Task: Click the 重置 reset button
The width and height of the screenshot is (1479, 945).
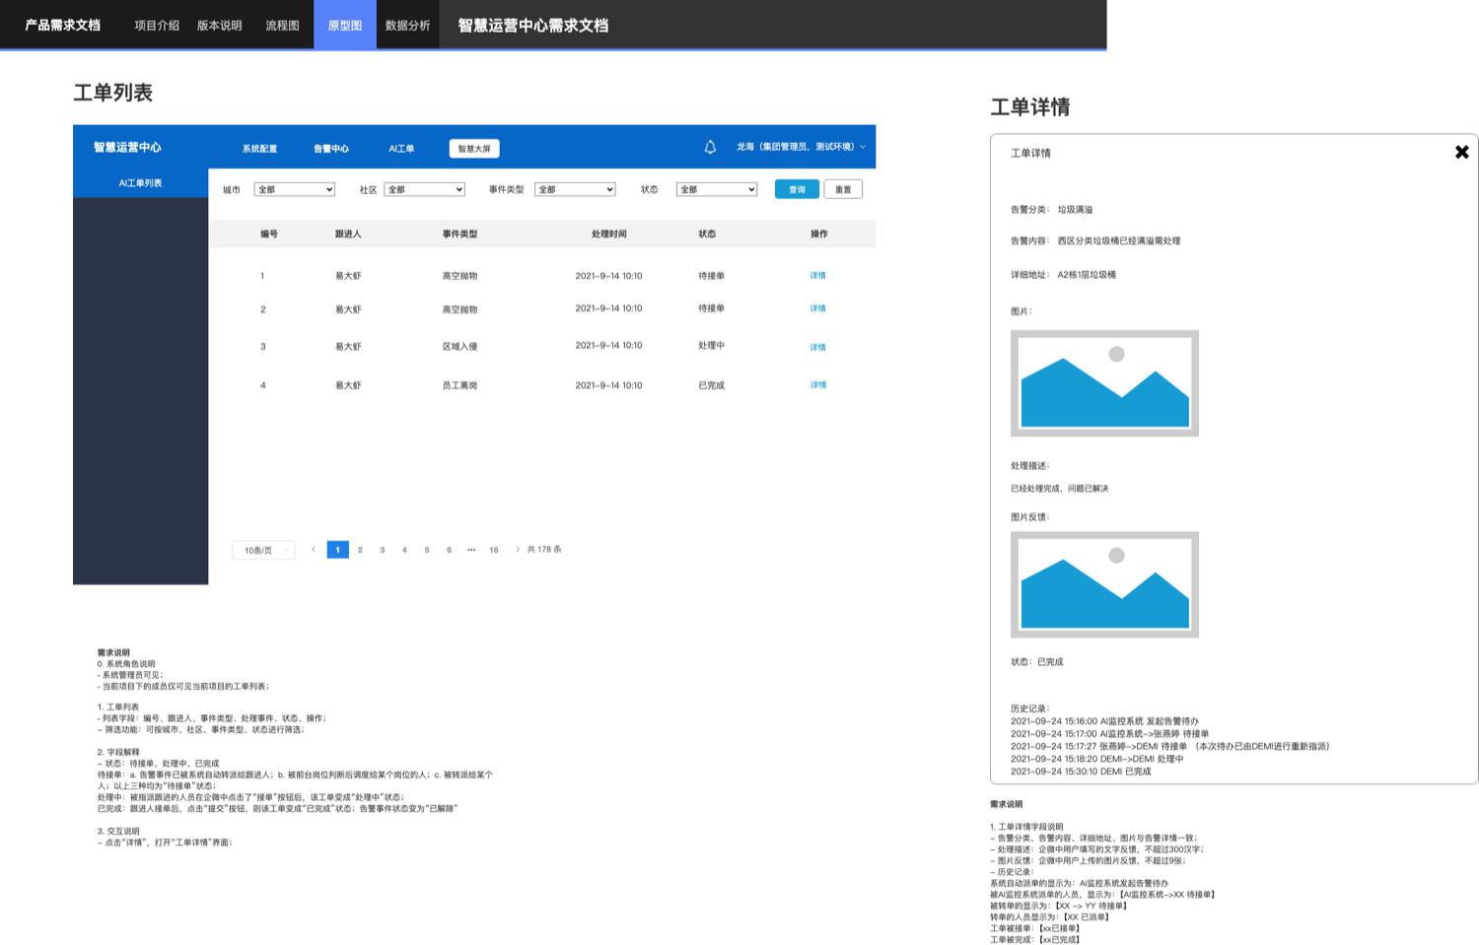Action: coord(843,189)
